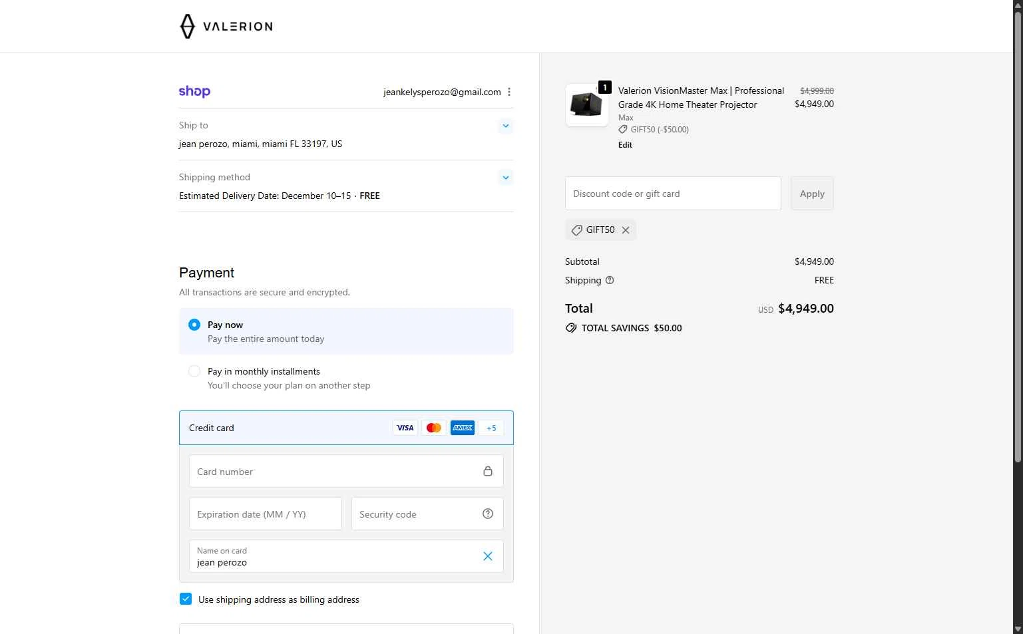The height and width of the screenshot is (634, 1023).
Task: Select the Pay now radio option
Action: (x=194, y=325)
